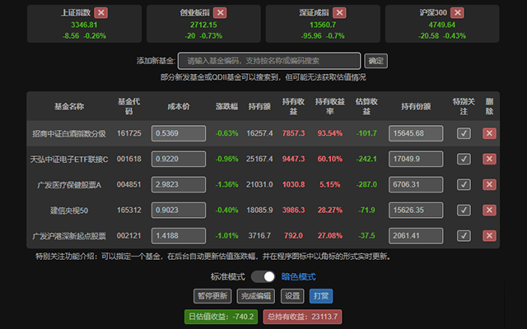Click the 估算收益 column header

tap(366, 106)
